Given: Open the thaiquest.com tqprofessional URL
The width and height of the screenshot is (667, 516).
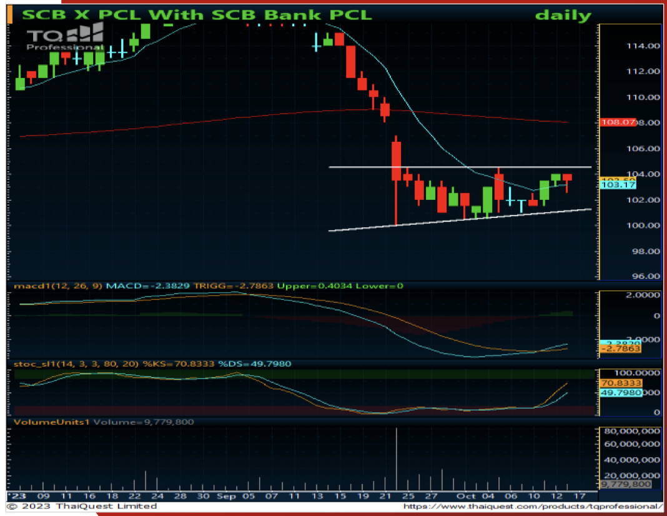Looking at the screenshot, I should point(533,506).
